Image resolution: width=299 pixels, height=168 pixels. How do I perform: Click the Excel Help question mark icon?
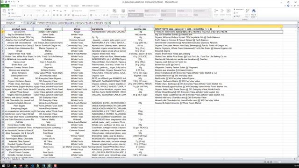tap(288, 6)
